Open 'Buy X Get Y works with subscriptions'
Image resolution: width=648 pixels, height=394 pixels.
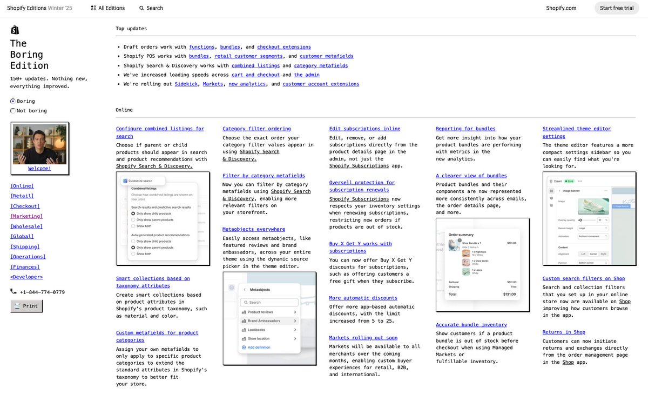tap(361, 247)
